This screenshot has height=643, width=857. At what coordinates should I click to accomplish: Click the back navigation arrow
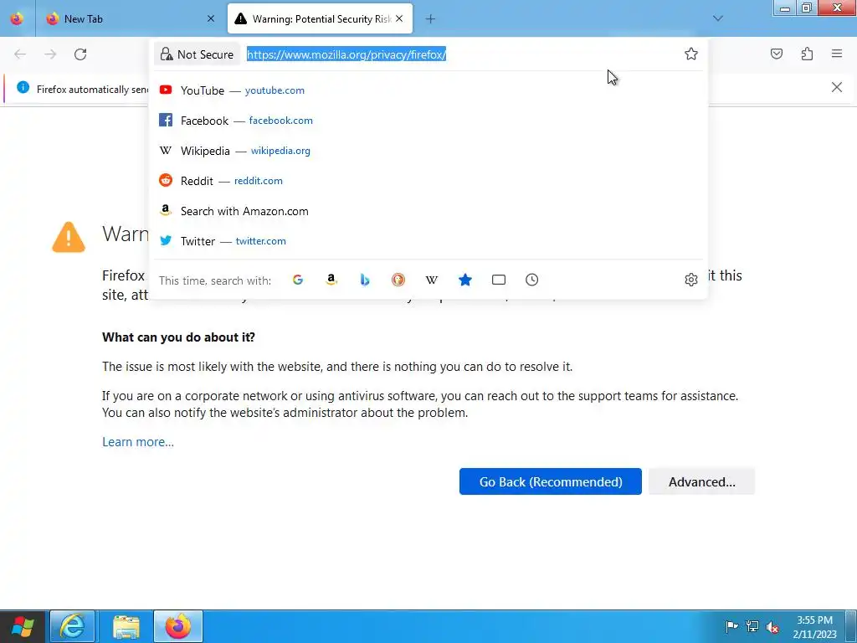[20, 54]
